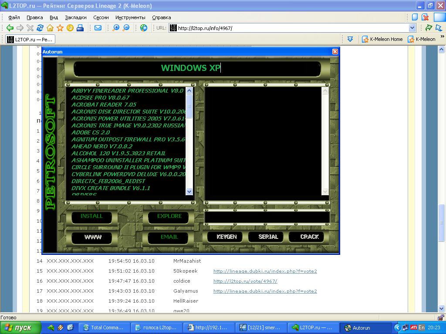Image resolution: width=446 pixels, height=334 pixels.
Task: Open the Файл menu
Action: 14,17
